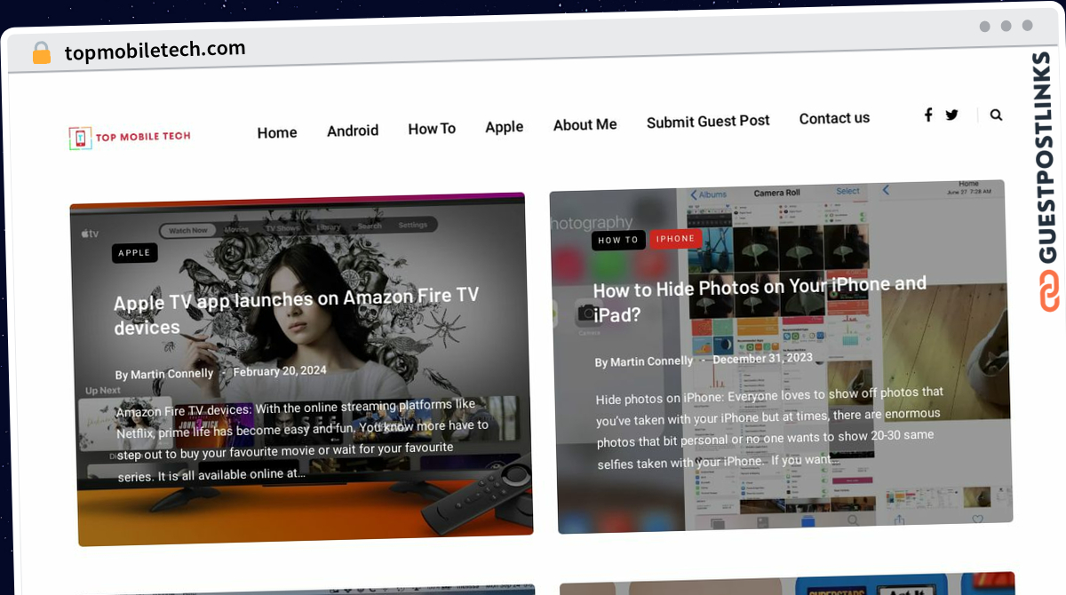Viewport: 1066px width, 595px height.
Task: Click the Hide photos article excerpt text
Action: click(769, 426)
